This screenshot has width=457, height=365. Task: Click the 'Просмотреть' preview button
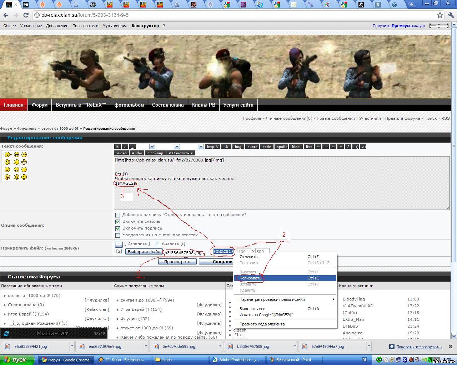point(177,262)
